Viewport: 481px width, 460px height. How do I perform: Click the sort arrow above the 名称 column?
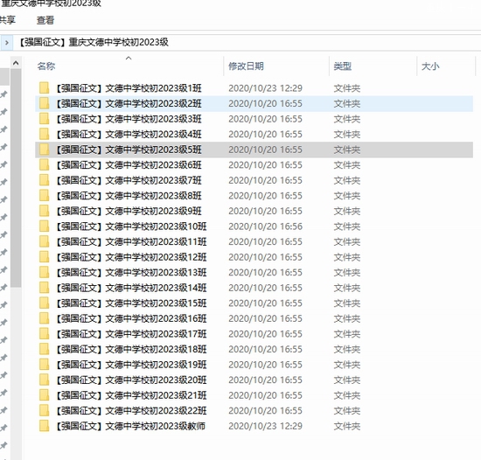[x=129, y=58]
